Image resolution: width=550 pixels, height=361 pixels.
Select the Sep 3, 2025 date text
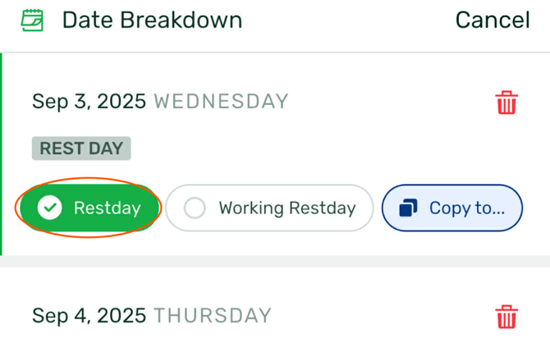(x=89, y=102)
